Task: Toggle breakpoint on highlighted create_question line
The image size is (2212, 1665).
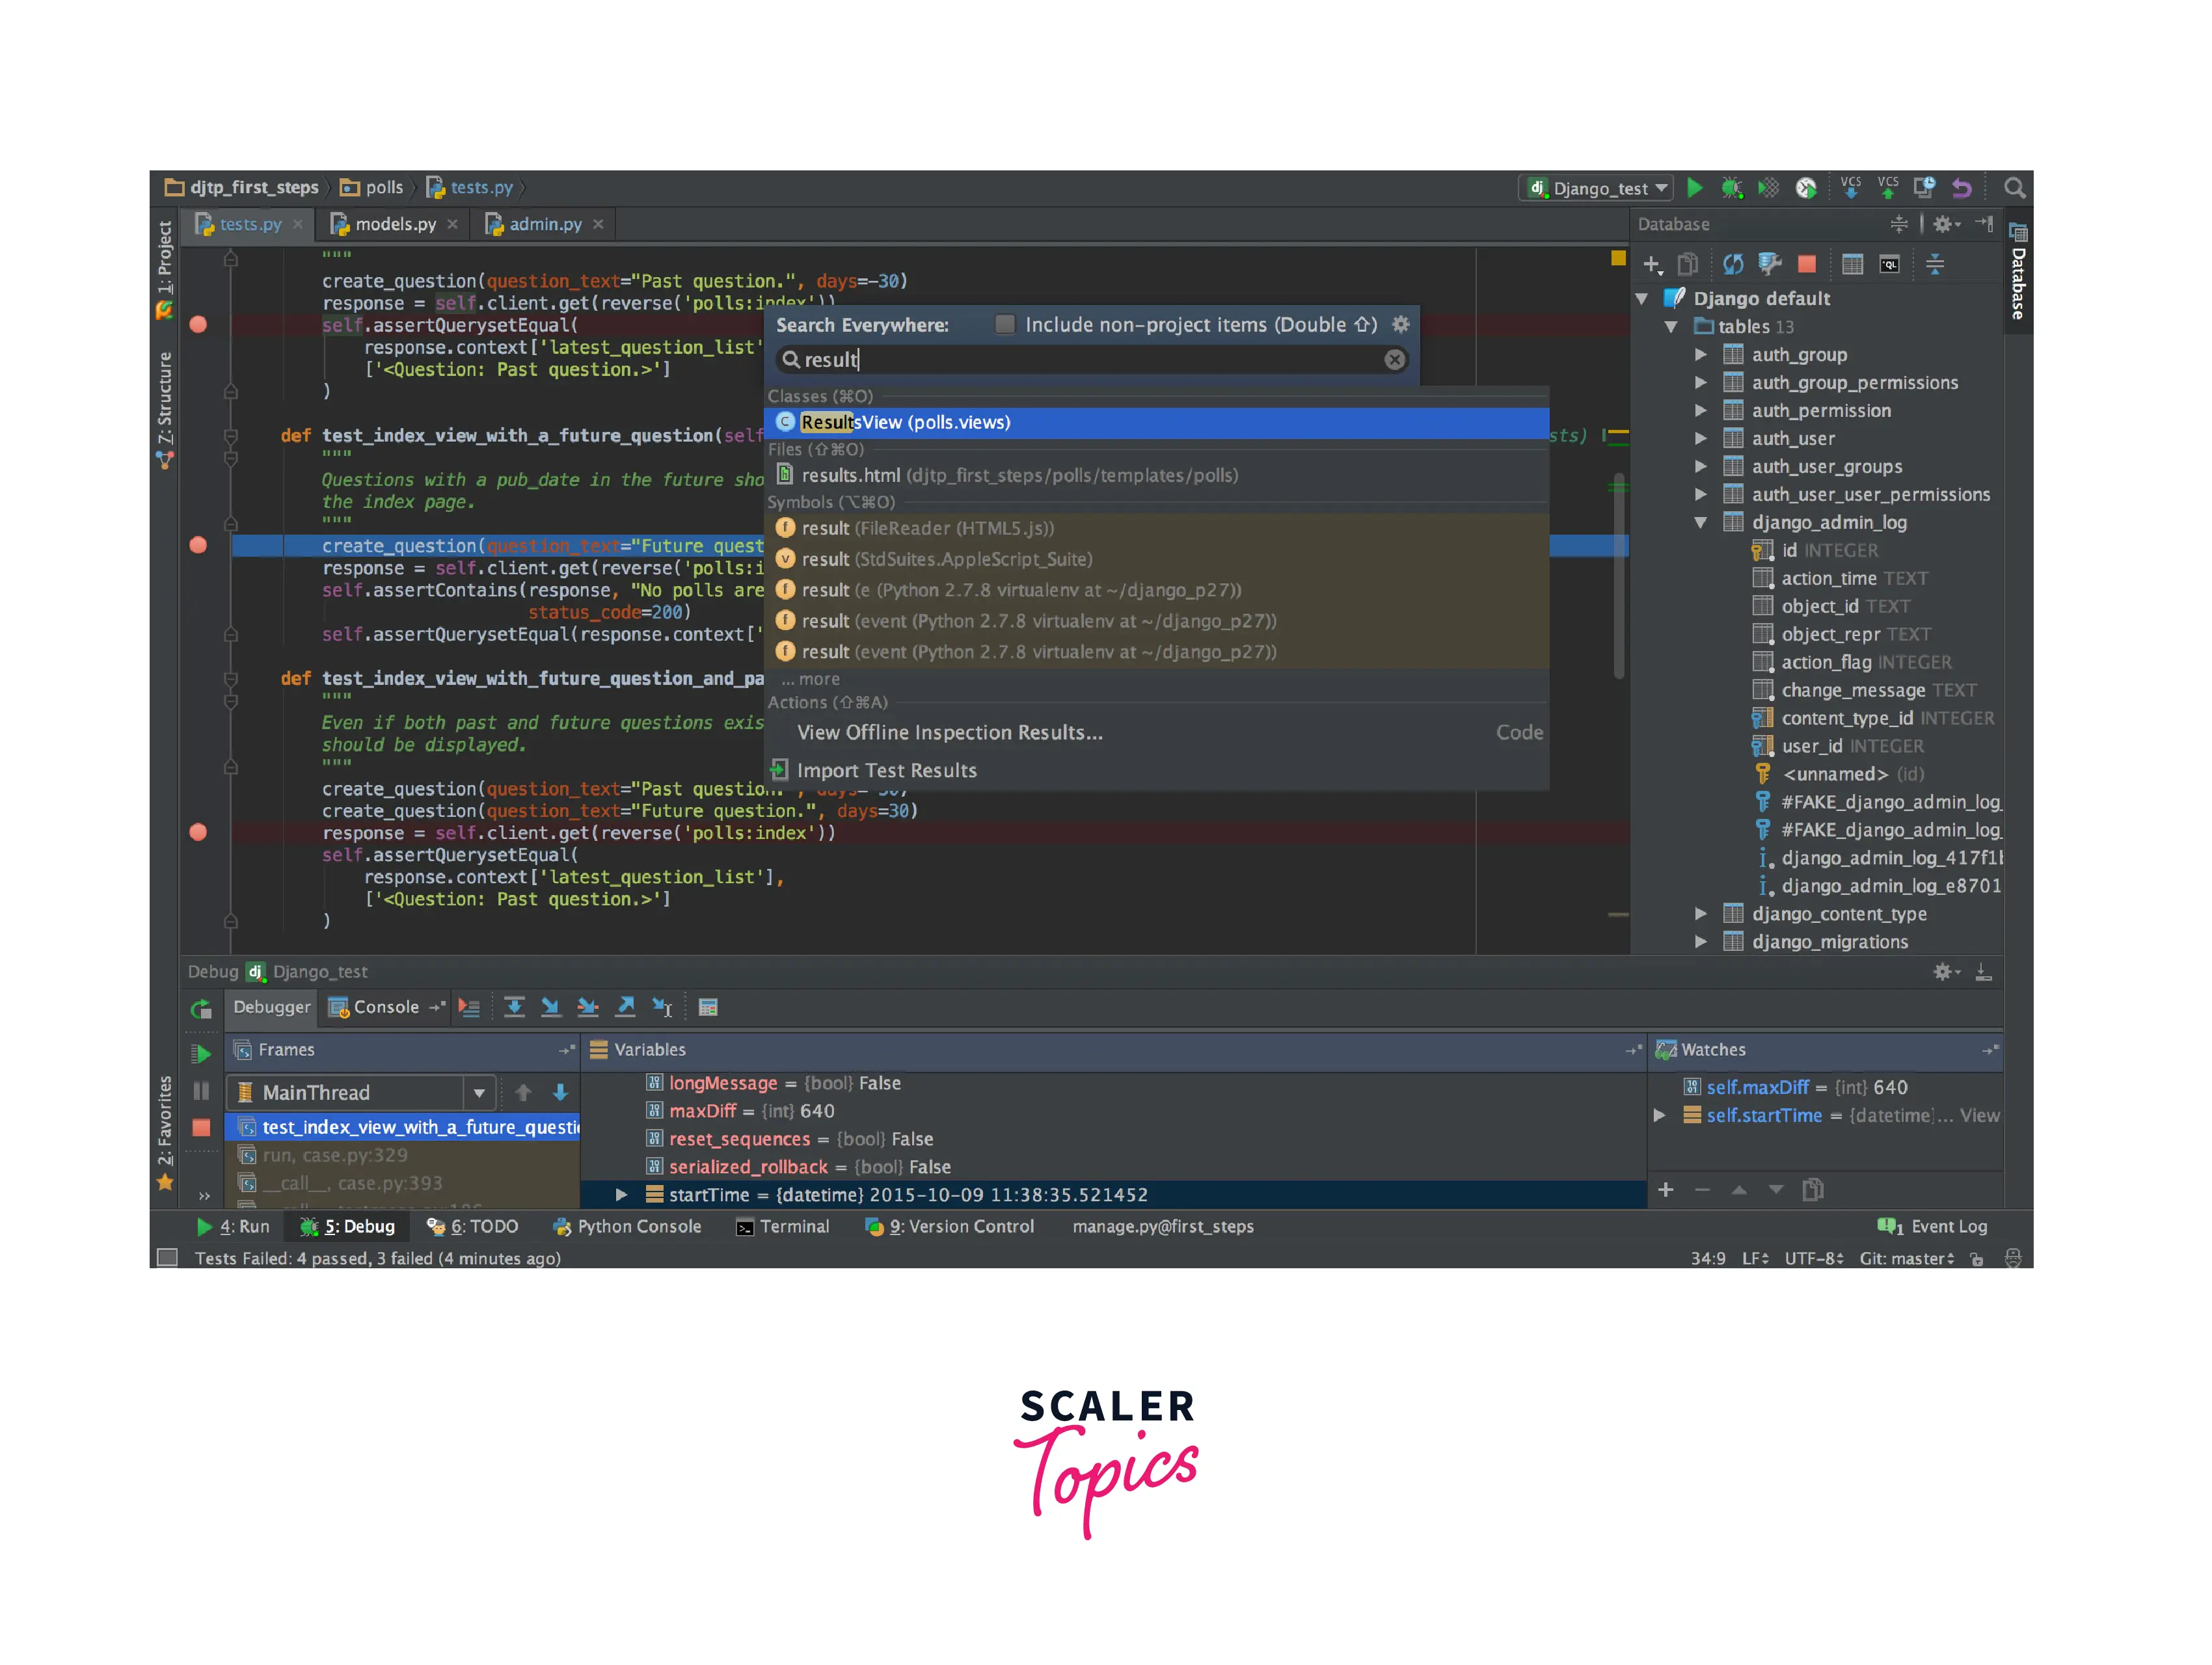Action: (198, 546)
